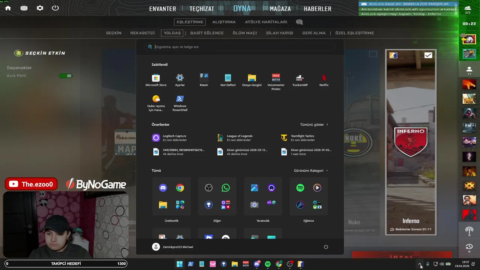This screenshot has height=270, width=480.
Task: Open Netflix pinned app
Action: pyautogui.click(x=324, y=80)
